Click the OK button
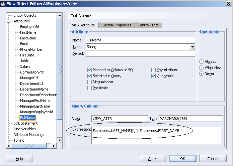The height and width of the screenshot is (166, 233). tap(182, 159)
